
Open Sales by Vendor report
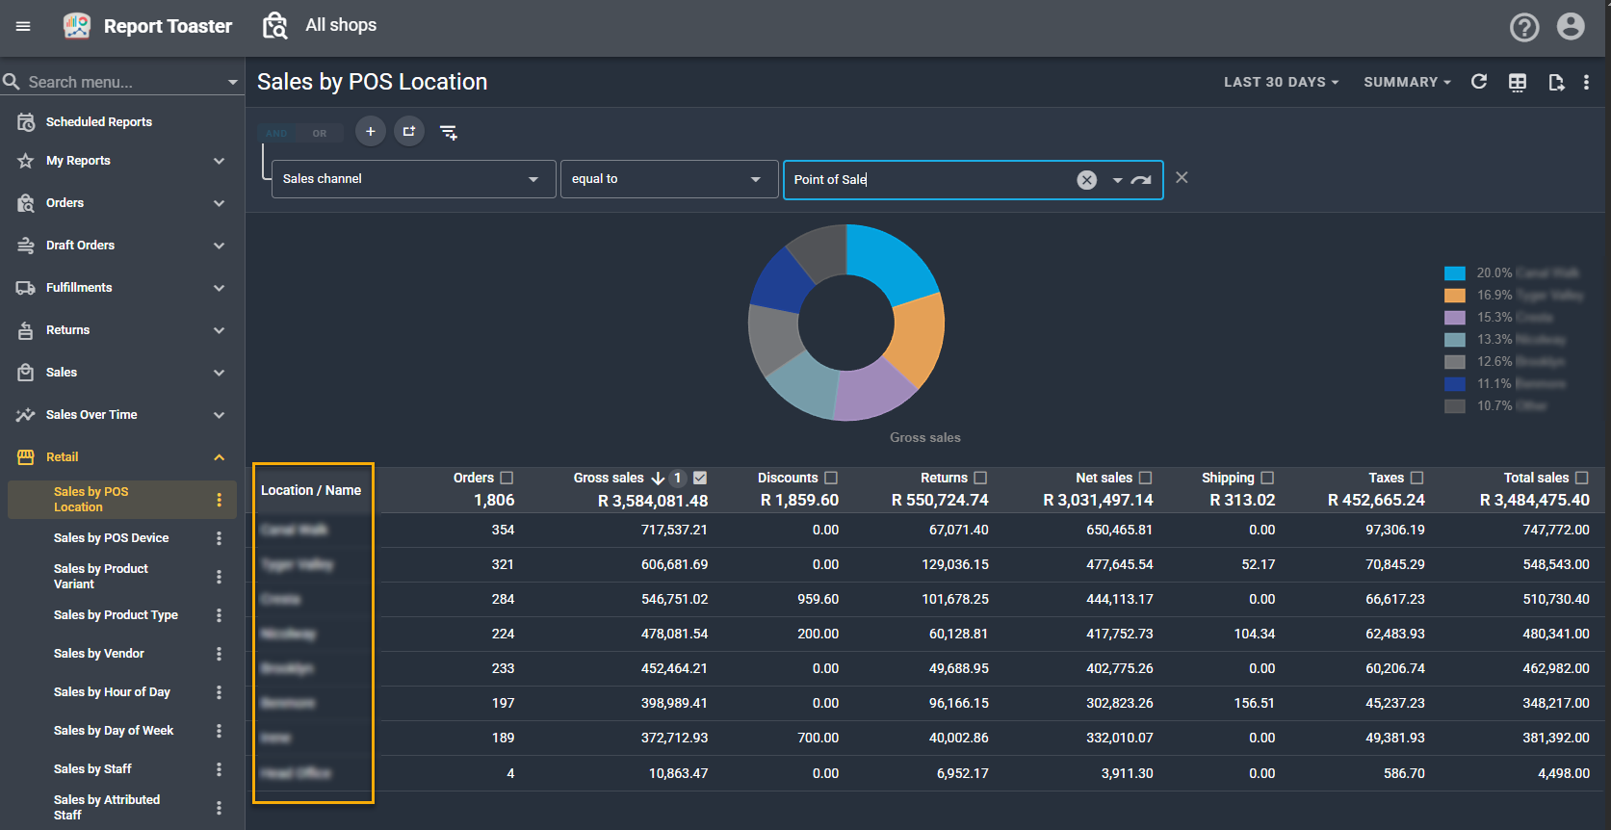point(99,654)
